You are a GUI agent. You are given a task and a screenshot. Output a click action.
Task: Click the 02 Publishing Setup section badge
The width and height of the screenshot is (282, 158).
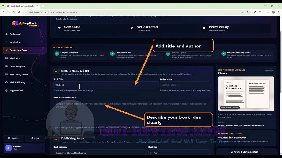56,139
